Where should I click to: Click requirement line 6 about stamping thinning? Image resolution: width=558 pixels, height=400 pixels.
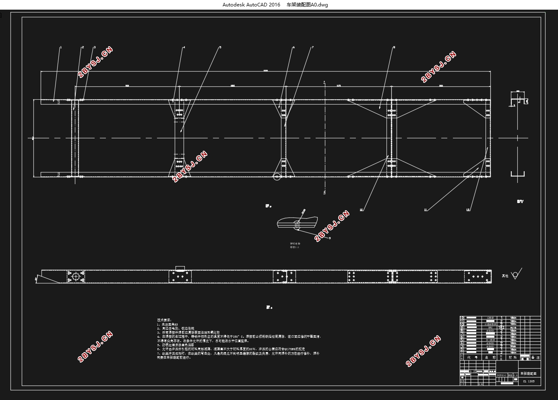(x=231, y=349)
